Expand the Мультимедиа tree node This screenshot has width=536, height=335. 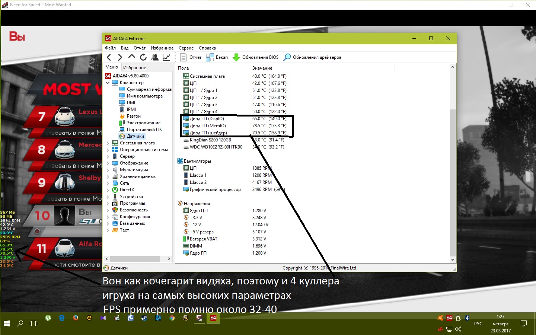108,170
